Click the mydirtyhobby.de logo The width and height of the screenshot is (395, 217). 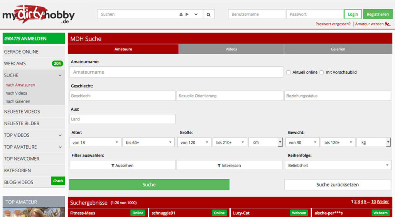[x=39, y=15]
